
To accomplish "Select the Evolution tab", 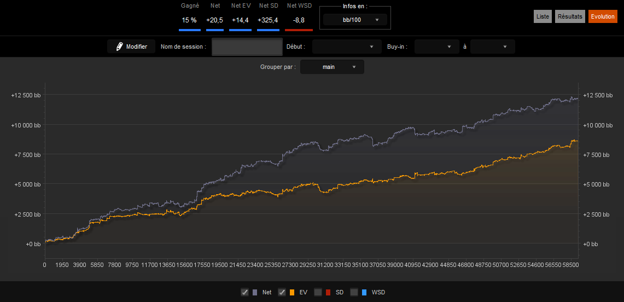I will (x=603, y=17).
